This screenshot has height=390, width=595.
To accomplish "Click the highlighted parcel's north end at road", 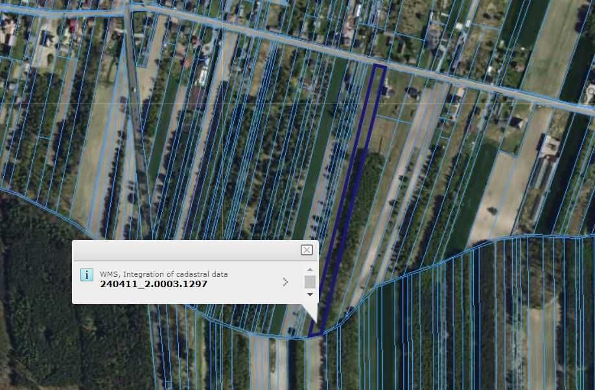I will 379,68.
